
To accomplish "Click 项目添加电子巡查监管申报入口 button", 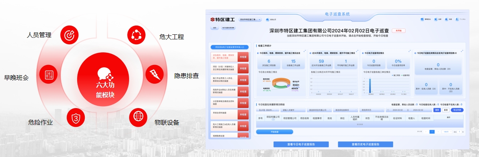I will (230, 47).
